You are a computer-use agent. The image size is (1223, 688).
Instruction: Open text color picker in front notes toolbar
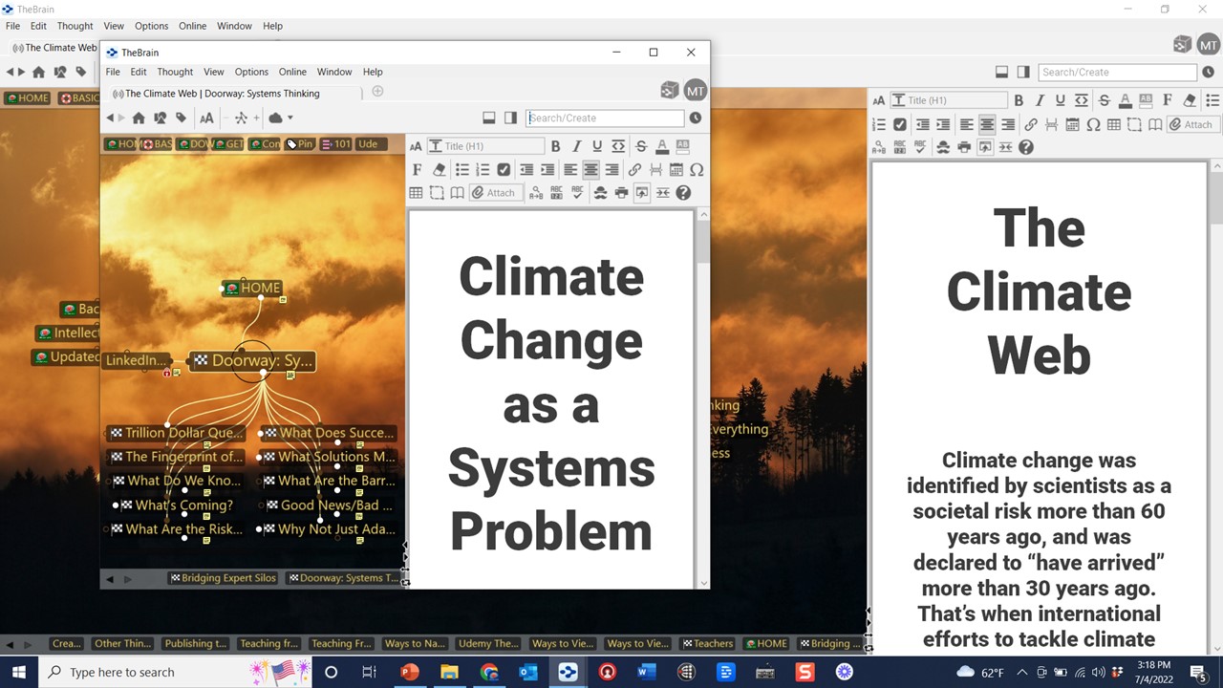pyautogui.click(x=661, y=146)
